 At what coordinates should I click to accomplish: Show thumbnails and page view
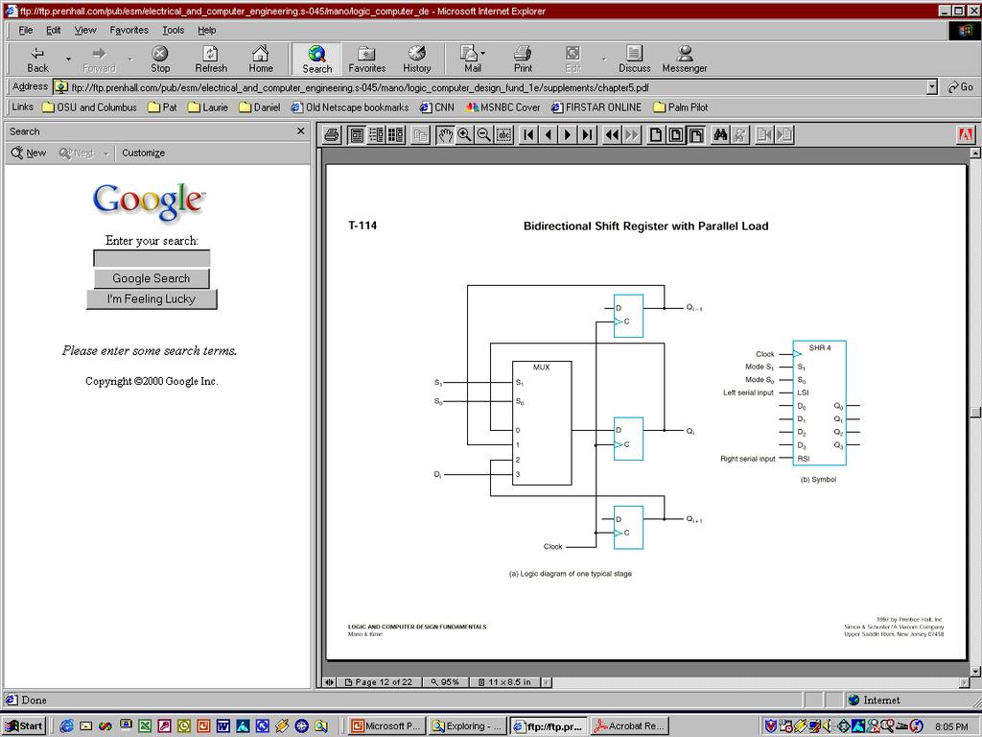point(396,135)
